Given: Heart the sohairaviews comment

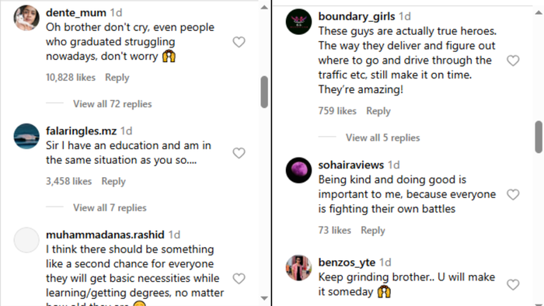Looking at the screenshot, I should click(513, 194).
